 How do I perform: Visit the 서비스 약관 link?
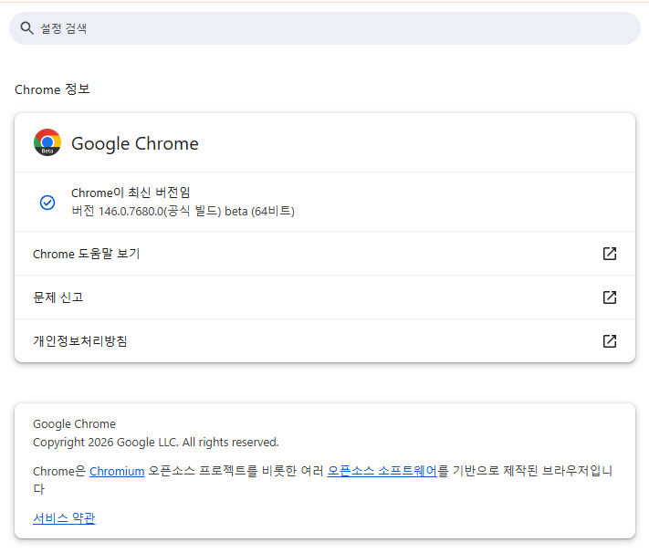point(64,518)
